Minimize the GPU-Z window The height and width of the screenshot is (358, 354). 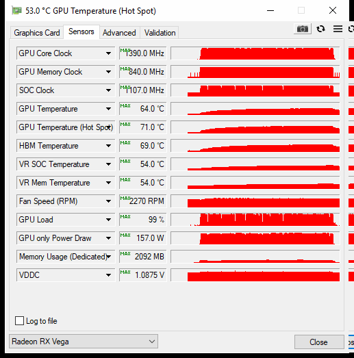click(x=270, y=10)
